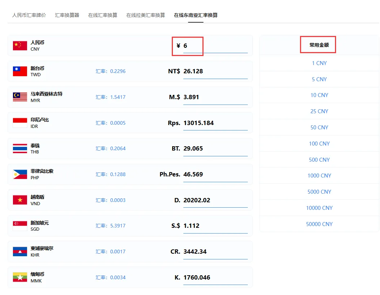Set the amount to 500 CNY
The image size is (380, 295).
pyautogui.click(x=319, y=160)
